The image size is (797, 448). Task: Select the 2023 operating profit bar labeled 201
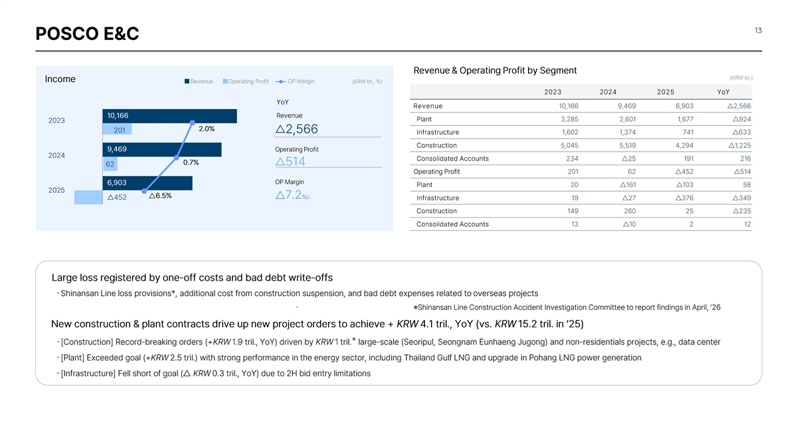[x=117, y=130]
